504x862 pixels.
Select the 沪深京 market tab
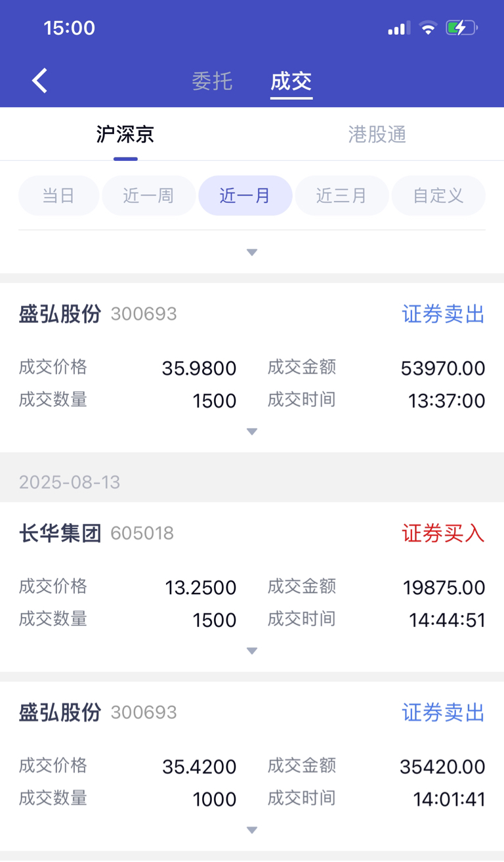click(125, 135)
